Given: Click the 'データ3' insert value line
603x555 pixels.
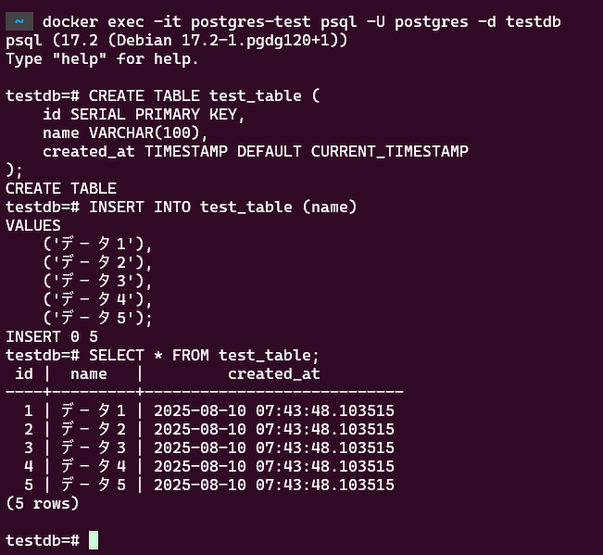Looking at the screenshot, I should pyautogui.click(x=97, y=281).
